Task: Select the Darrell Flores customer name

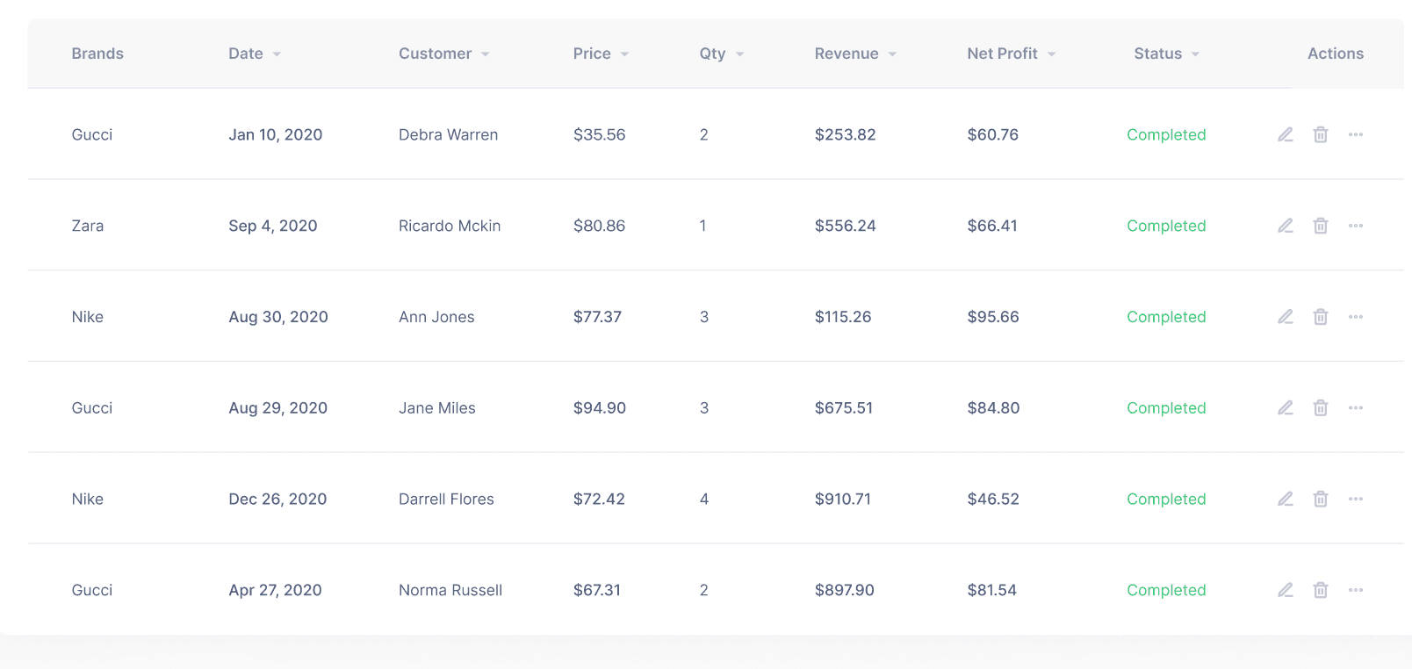Action: point(446,499)
